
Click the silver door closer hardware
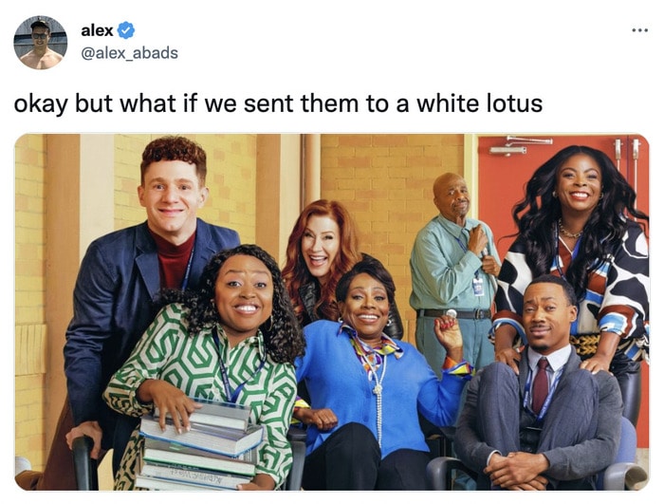[x=522, y=145]
